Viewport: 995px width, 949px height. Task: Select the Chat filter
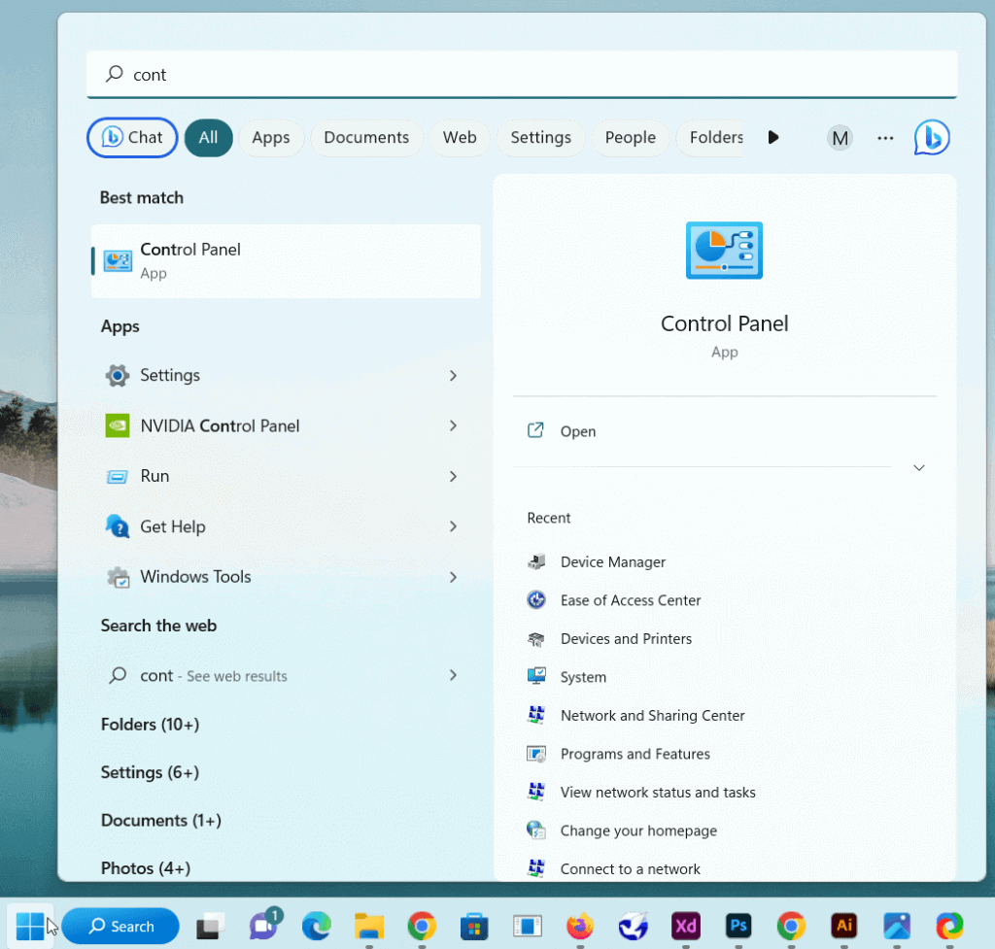[x=132, y=137]
